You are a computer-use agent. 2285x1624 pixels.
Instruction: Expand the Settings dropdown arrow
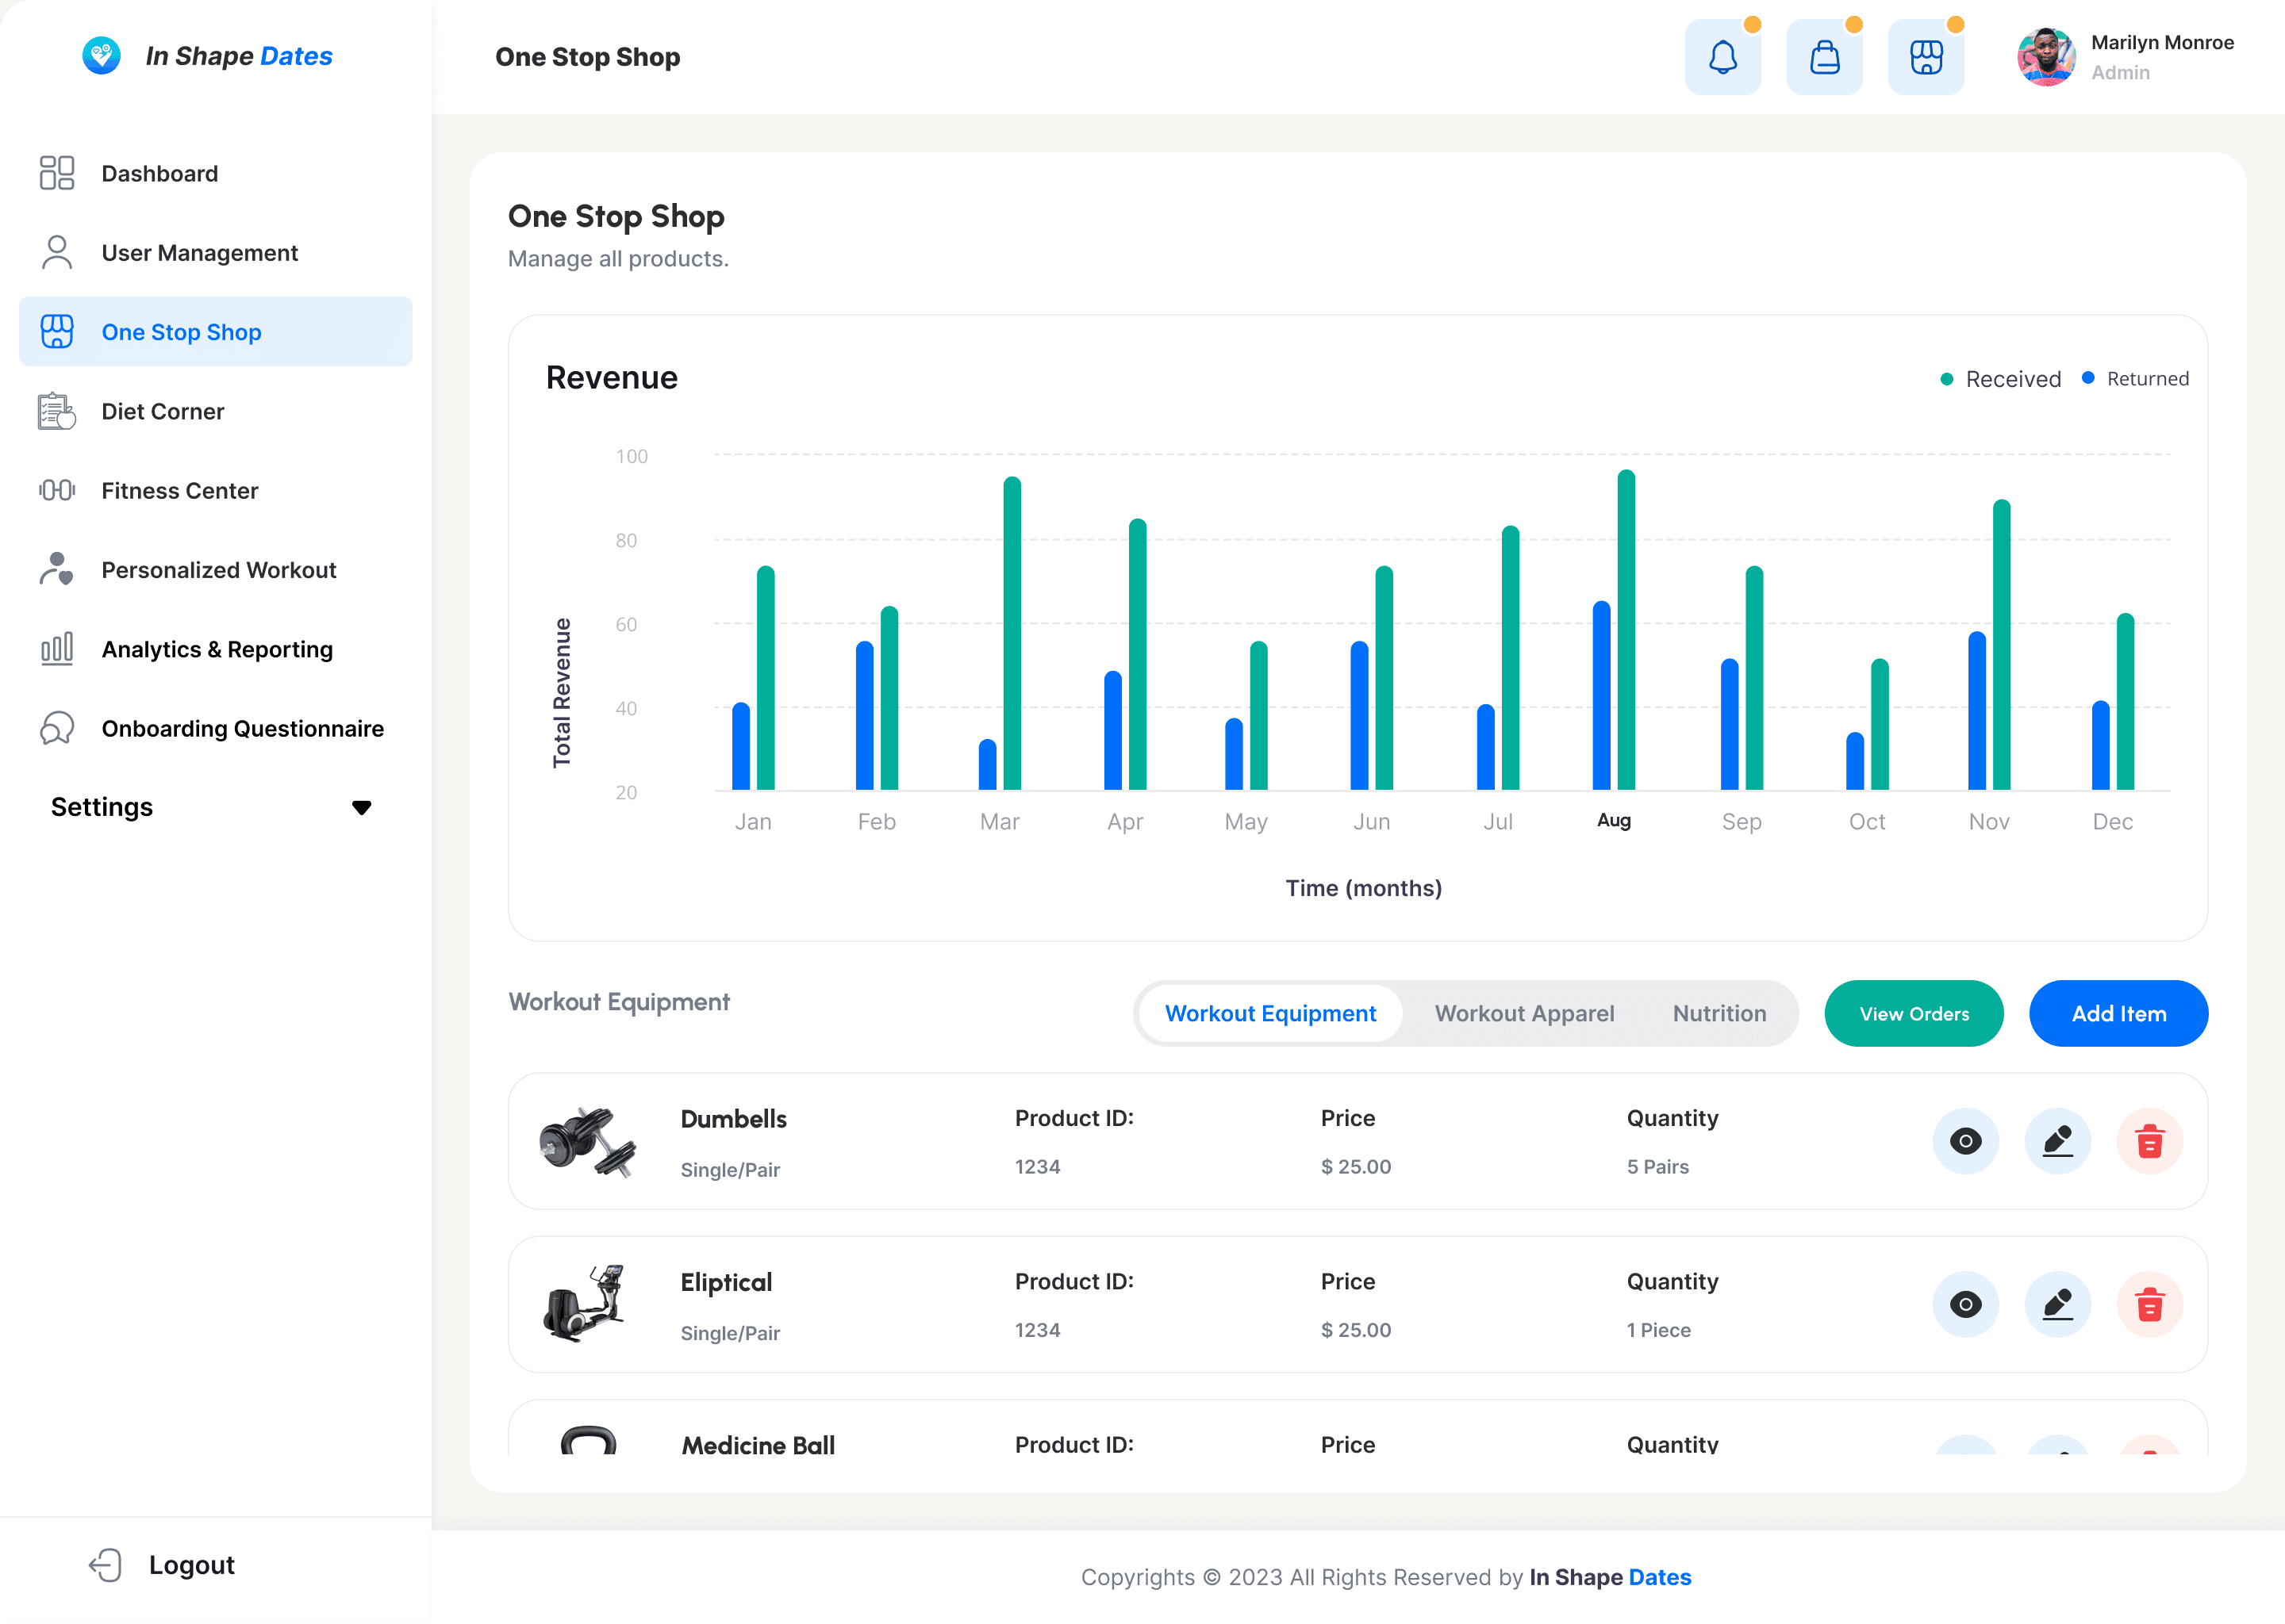(361, 807)
